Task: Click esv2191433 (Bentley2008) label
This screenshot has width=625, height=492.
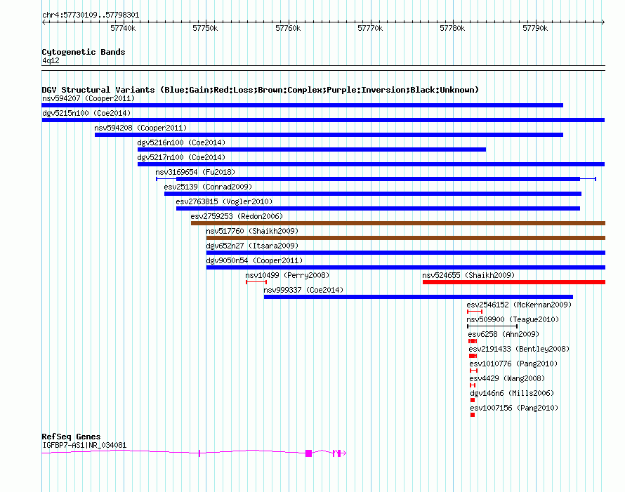Action: [x=520, y=349]
